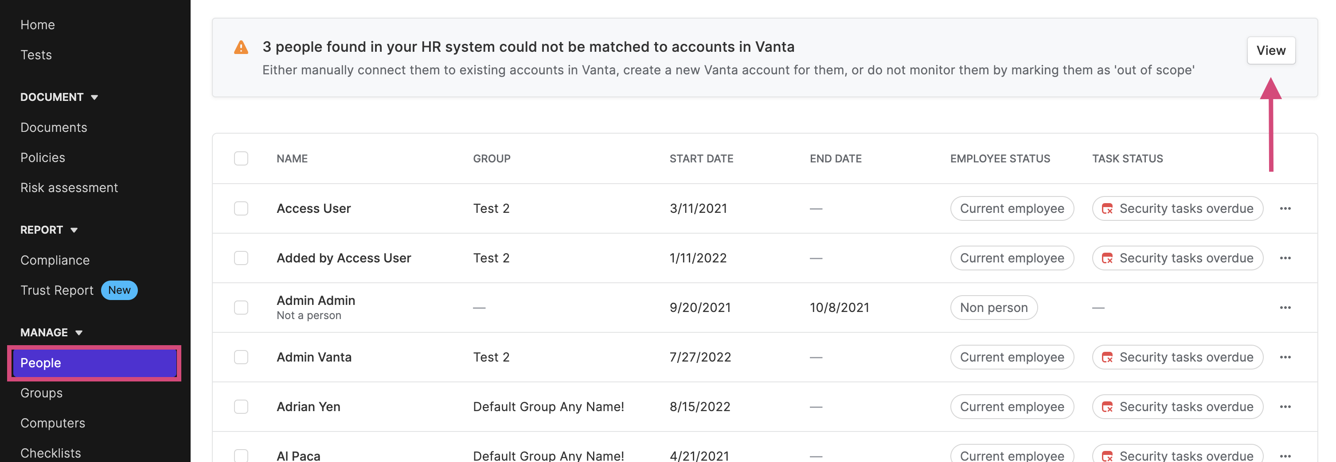Select People in the sidebar
Image resolution: width=1336 pixels, height=462 pixels.
(x=94, y=363)
